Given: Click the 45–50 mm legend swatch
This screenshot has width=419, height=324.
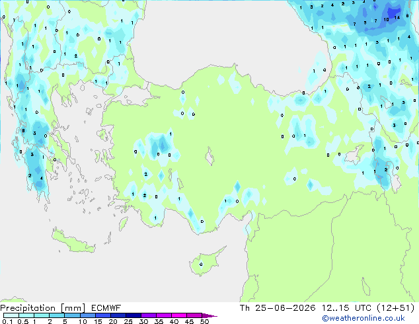Looking at the screenshot, I should pyautogui.click(x=194, y=315).
